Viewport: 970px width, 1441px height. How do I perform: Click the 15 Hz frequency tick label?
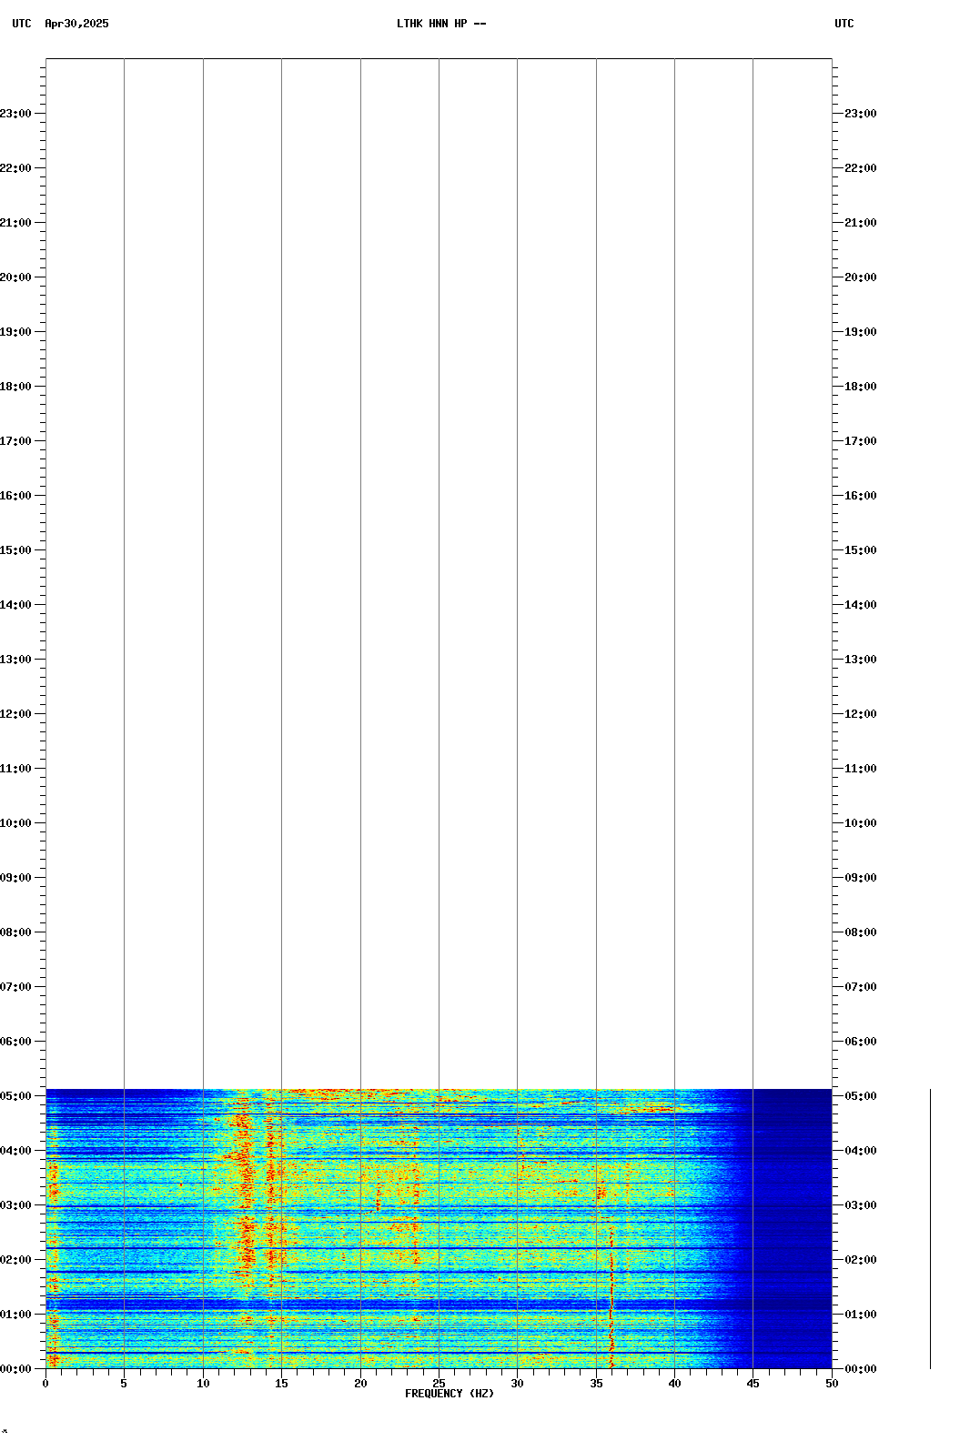tap(281, 1384)
